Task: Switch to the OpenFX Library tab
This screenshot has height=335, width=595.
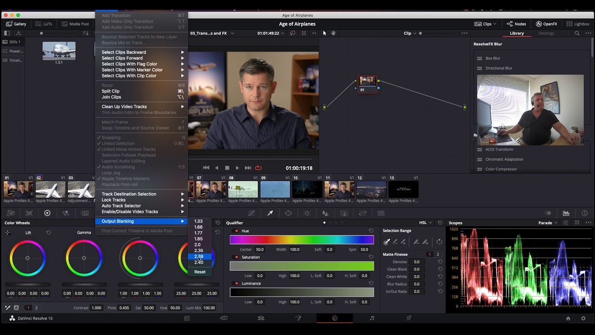Action: (x=516, y=33)
